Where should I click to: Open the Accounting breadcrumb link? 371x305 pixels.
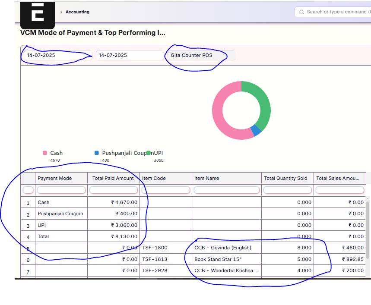coord(77,12)
